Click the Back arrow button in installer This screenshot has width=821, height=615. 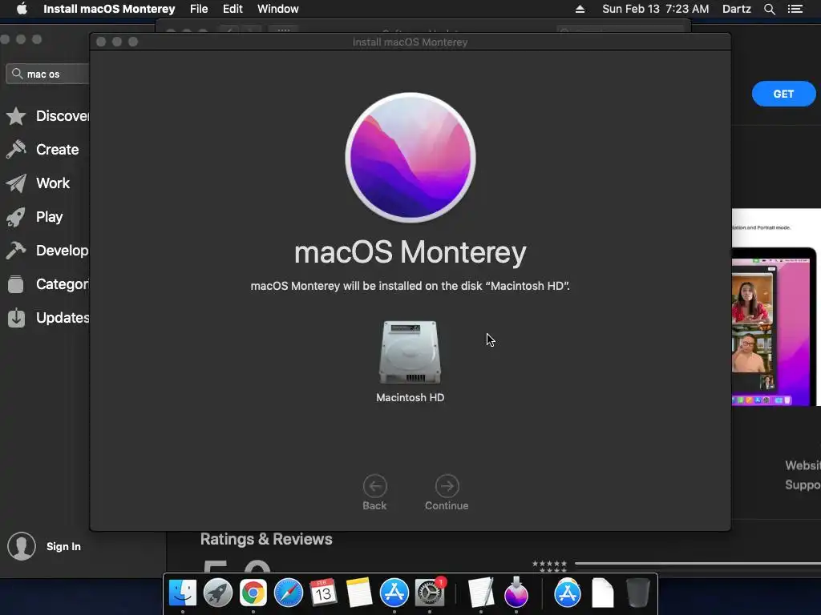coord(375,486)
